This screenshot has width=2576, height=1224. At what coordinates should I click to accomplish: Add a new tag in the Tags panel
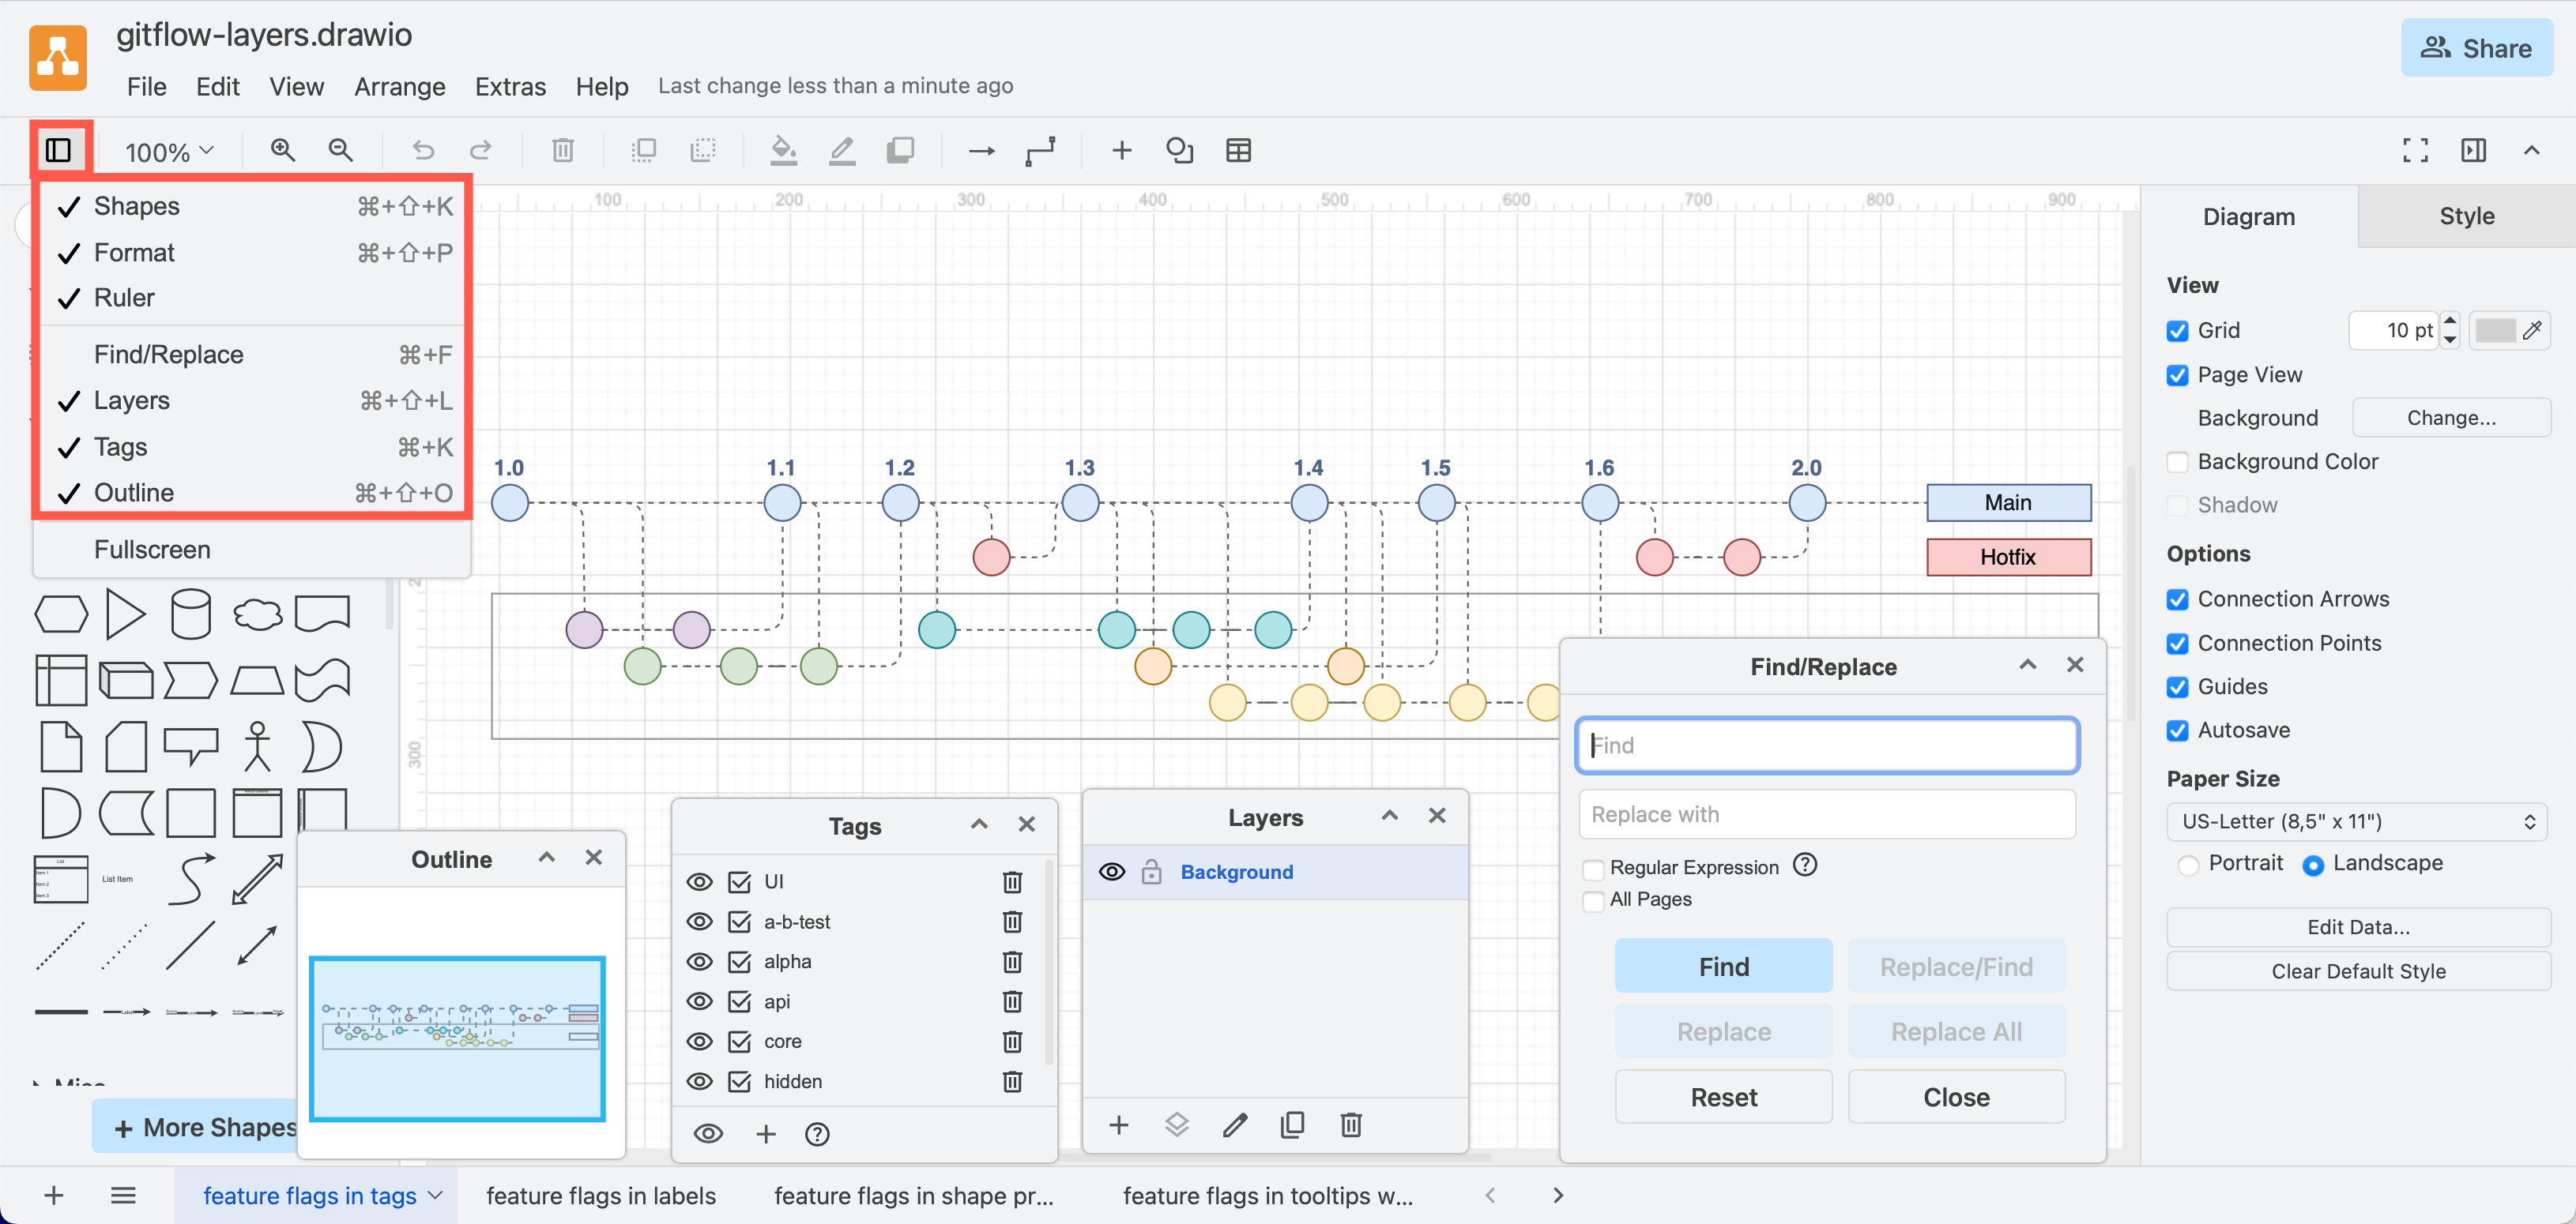pos(766,1133)
